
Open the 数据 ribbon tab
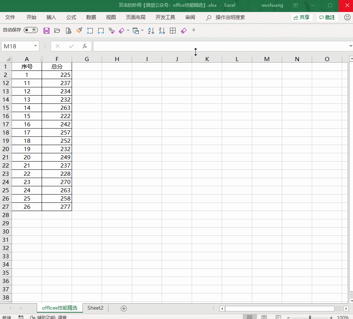click(91, 17)
